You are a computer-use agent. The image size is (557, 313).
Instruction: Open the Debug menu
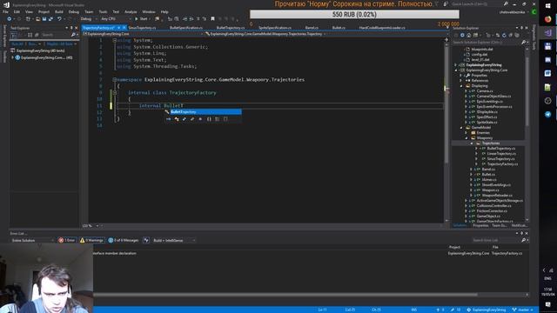pos(73,11)
